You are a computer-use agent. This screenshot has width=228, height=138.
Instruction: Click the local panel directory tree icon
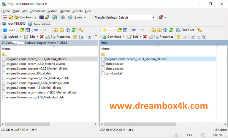click(81, 30)
